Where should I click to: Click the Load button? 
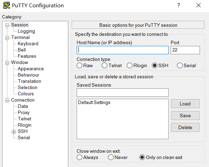coord(185,104)
